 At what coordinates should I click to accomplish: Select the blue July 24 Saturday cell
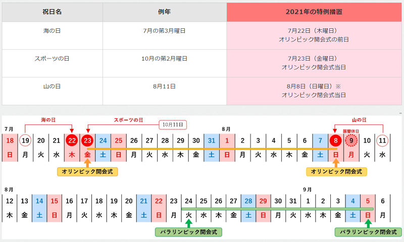(103, 147)
